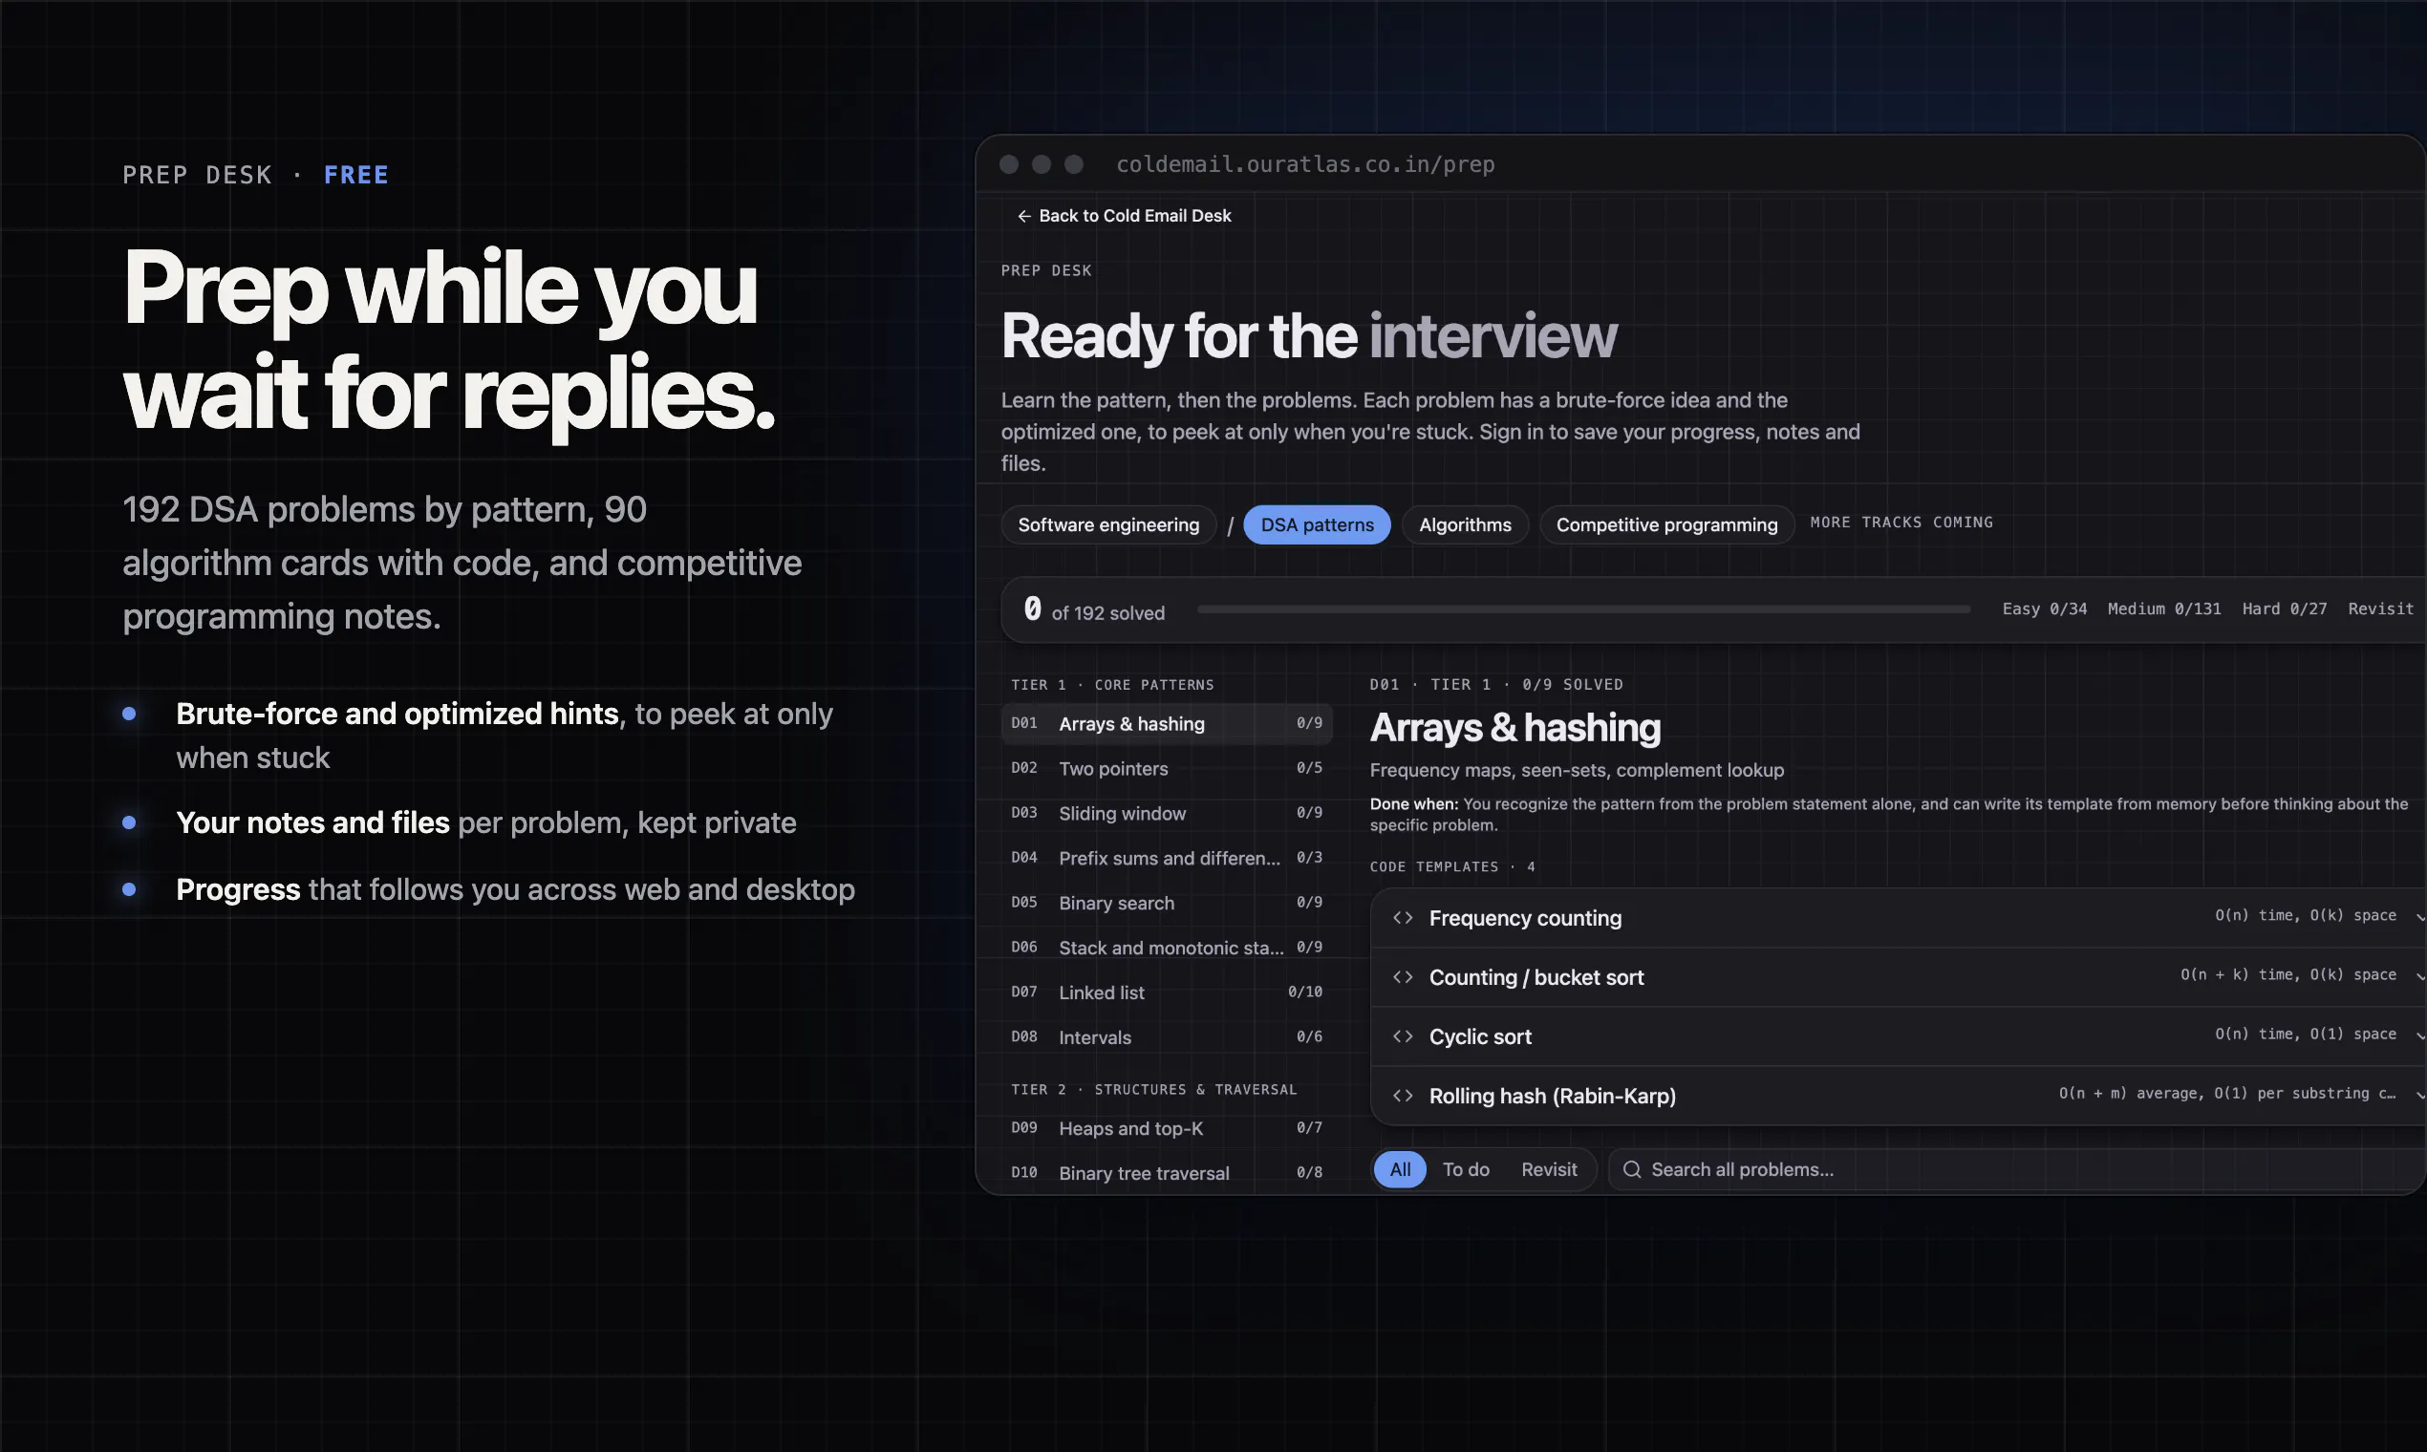Open the Counting / bucket sort template row

(1899, 977)
